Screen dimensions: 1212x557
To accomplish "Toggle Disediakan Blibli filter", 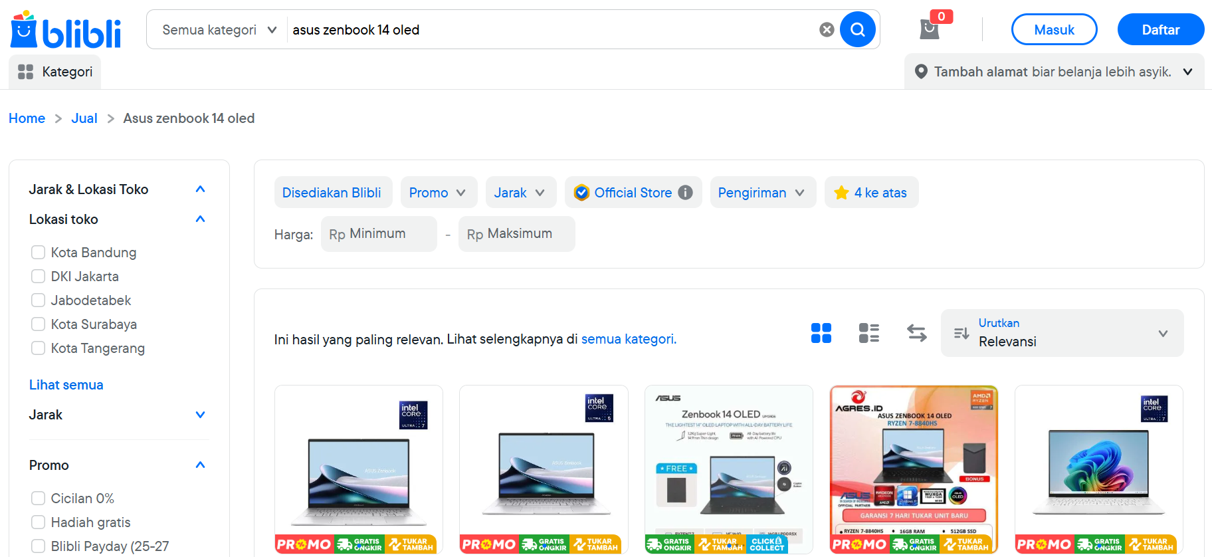I will (x=333, y=193).
